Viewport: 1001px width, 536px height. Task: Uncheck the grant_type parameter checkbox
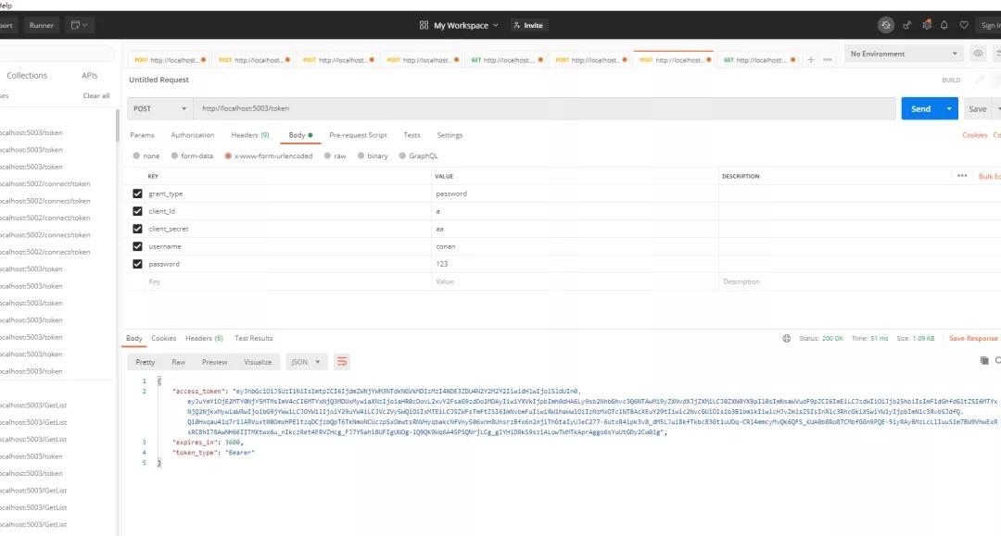pyautogui.click(x=138, y=193)
